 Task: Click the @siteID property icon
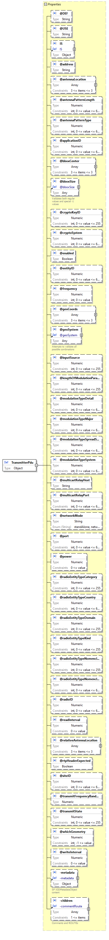(55, 776)
